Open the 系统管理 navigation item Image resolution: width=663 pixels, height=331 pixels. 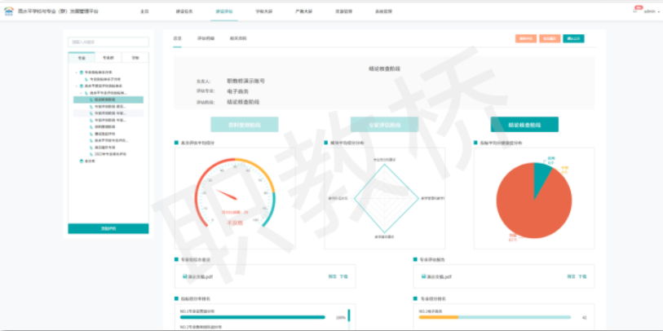click(x=383, y=12)
